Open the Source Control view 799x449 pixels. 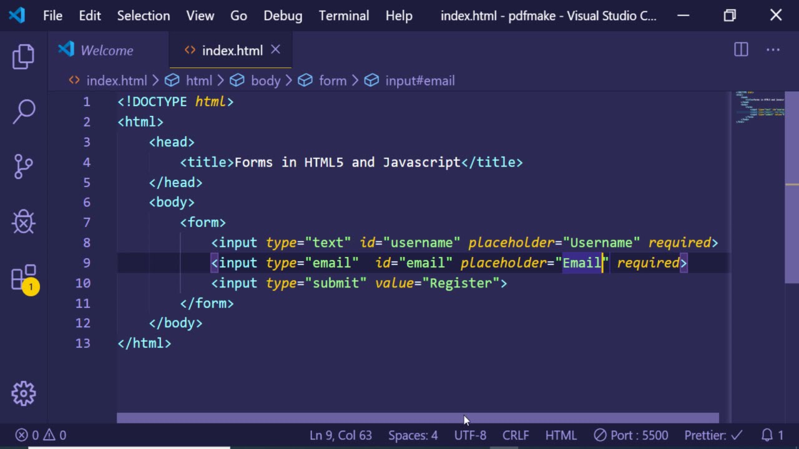pyautogui.click(x=24, y=167)
